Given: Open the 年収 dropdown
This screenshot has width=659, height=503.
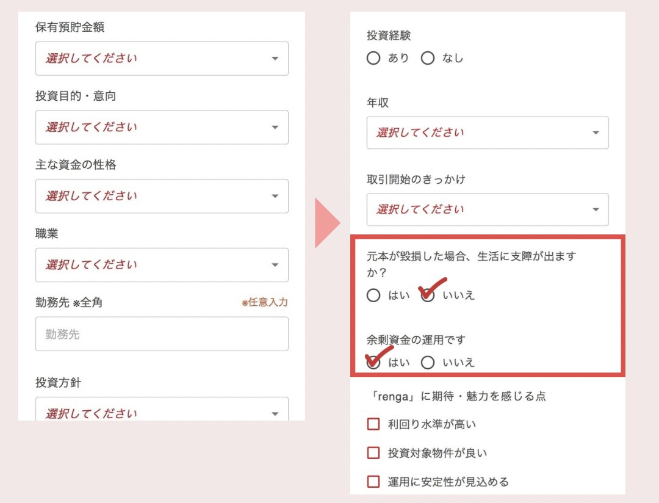Looking at the screenshot, I should [487, 132].
